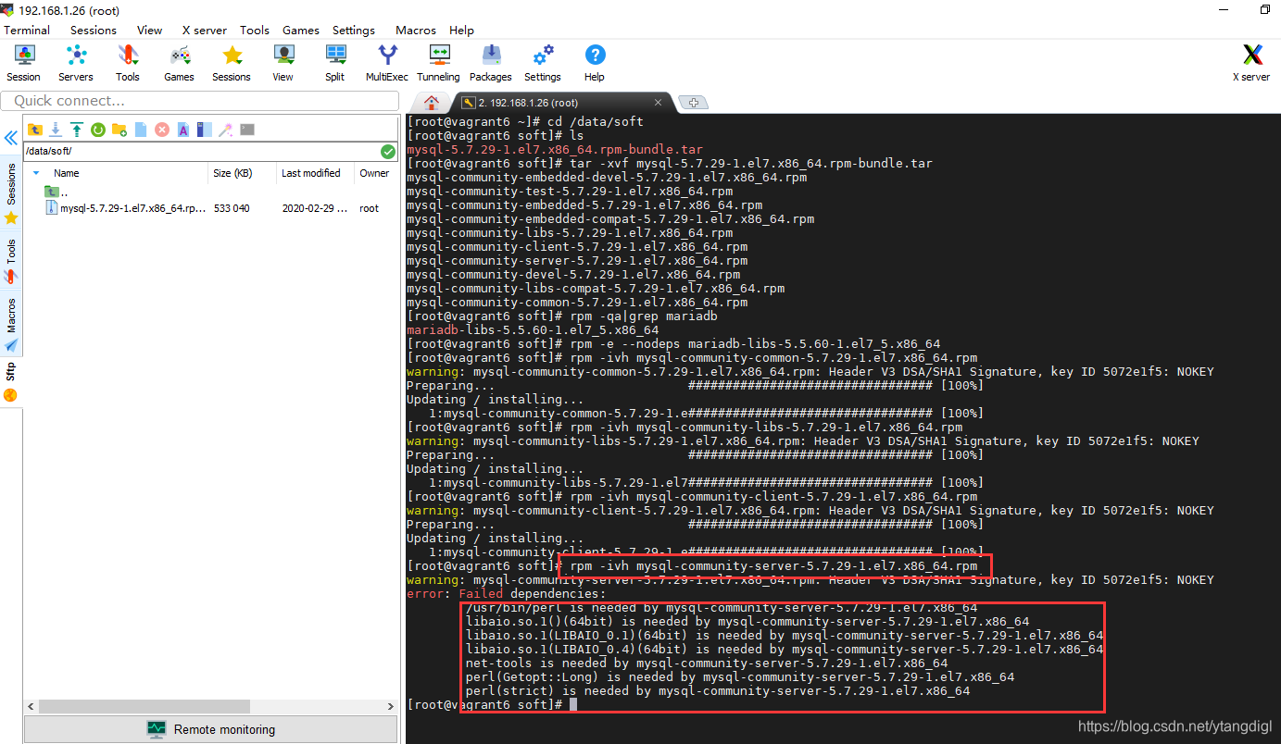Open a new tab with the plus button

694,103
